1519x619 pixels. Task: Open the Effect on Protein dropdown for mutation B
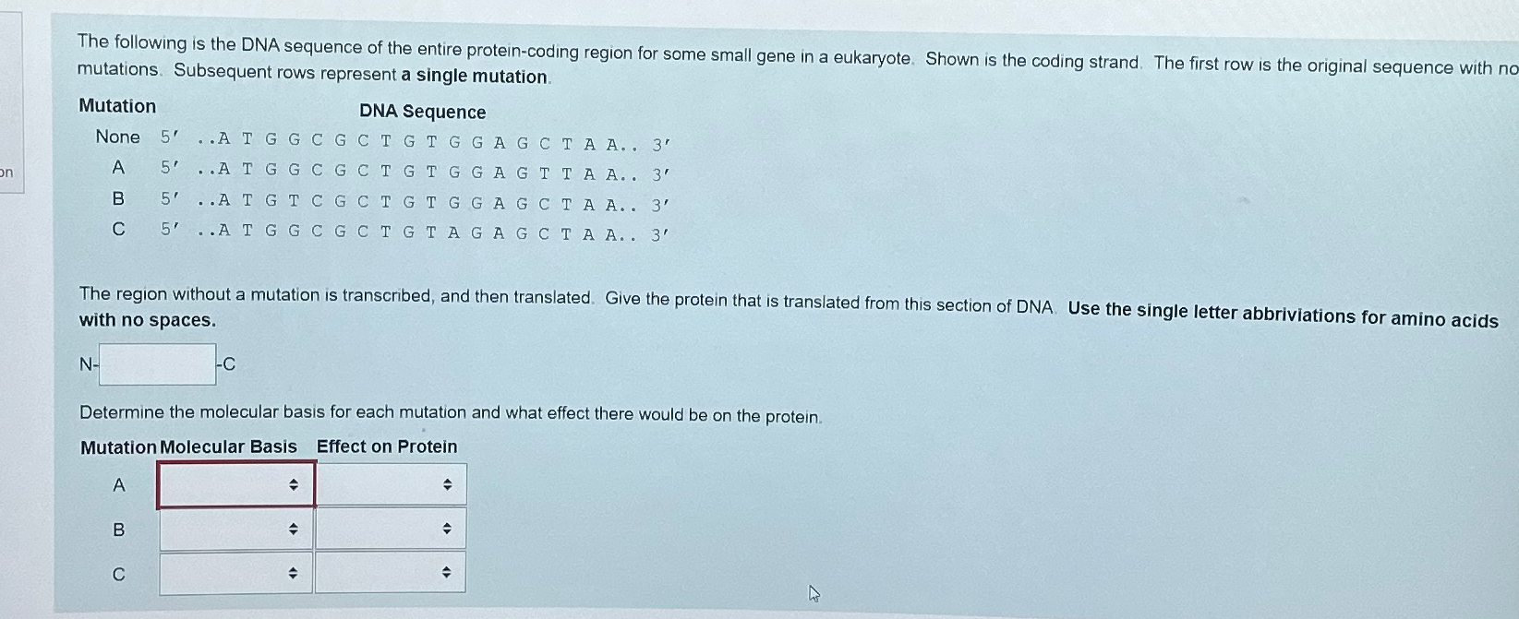[390, 528]
